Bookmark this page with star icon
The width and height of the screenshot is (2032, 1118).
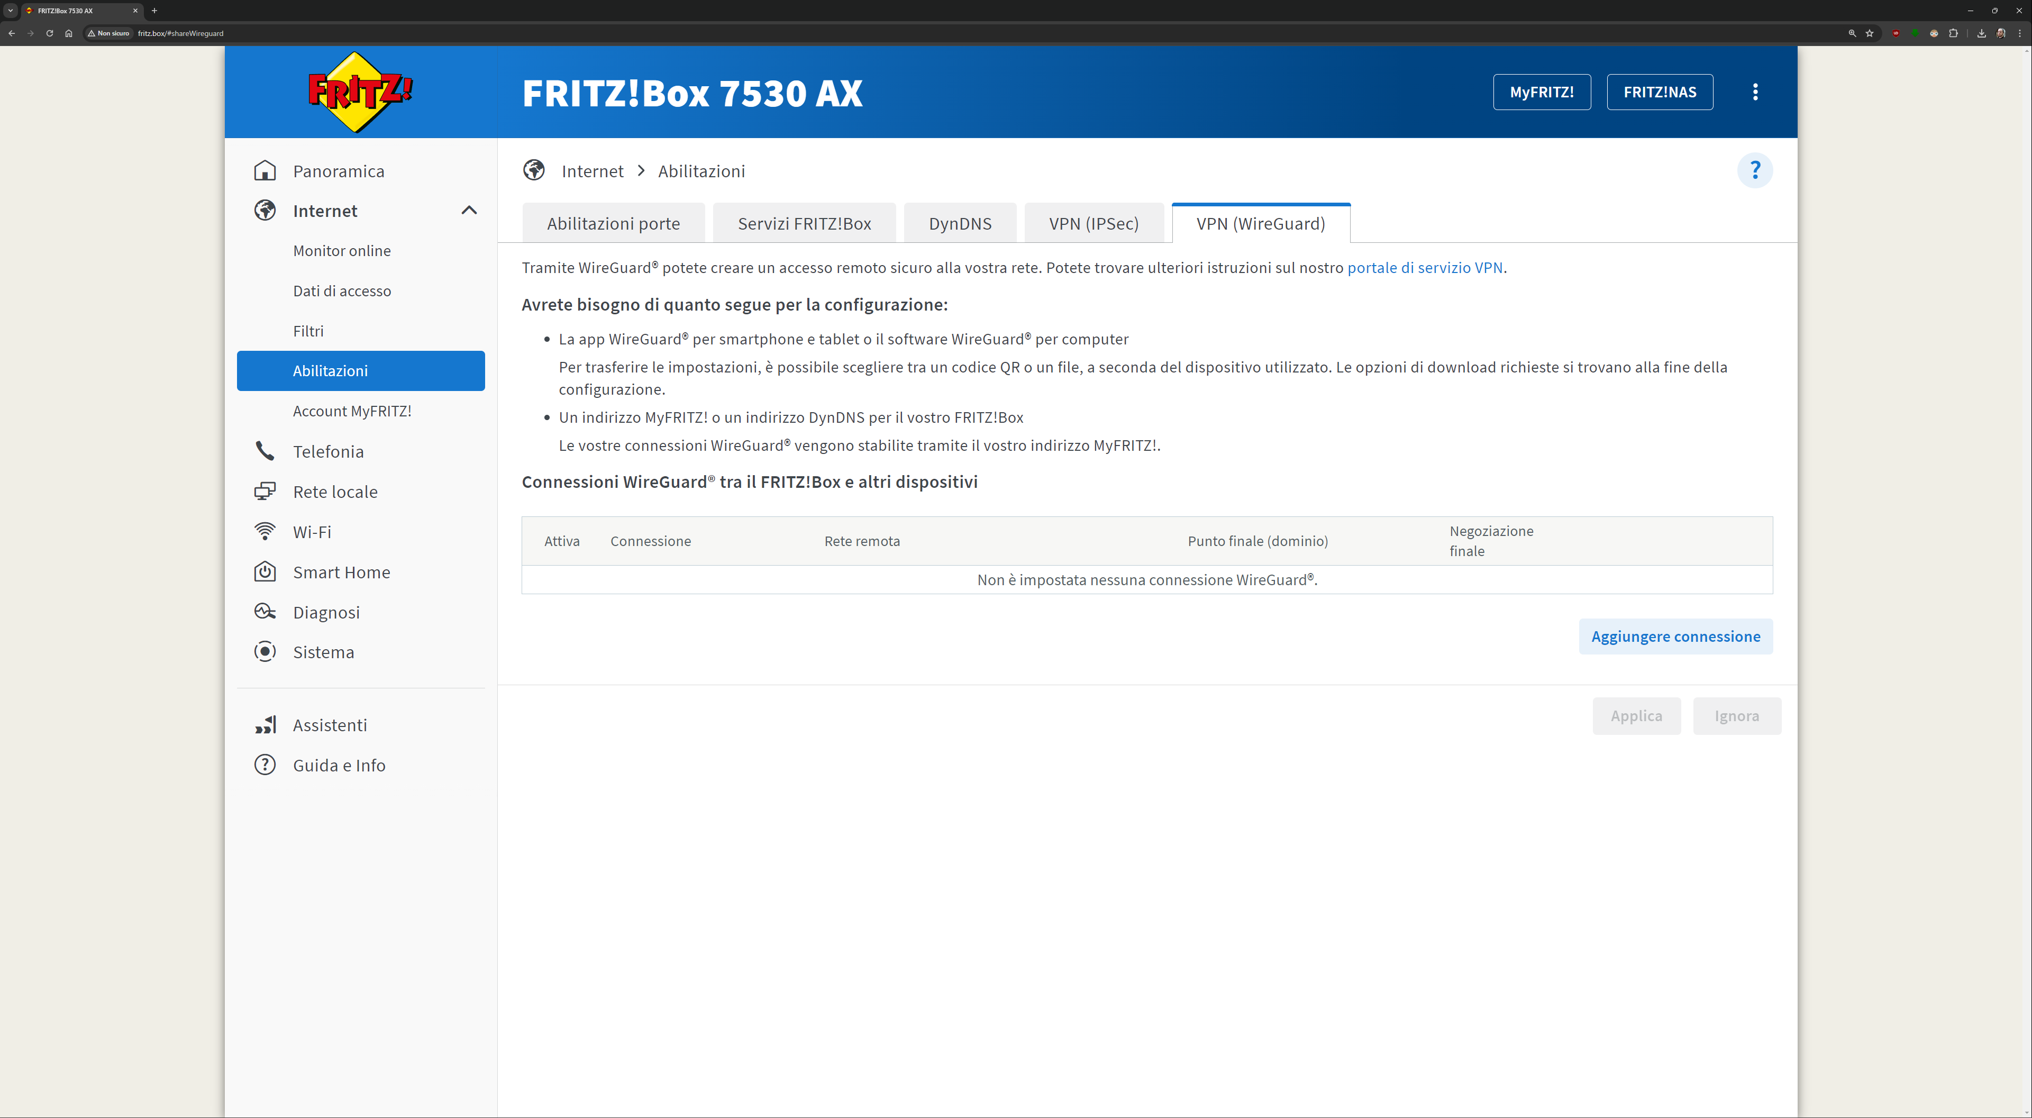[x=1869, y=33]
